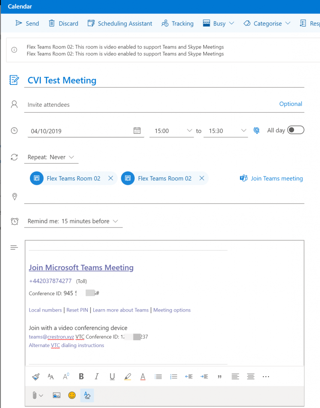Open Learn more about Teams link

click(121, 310)
